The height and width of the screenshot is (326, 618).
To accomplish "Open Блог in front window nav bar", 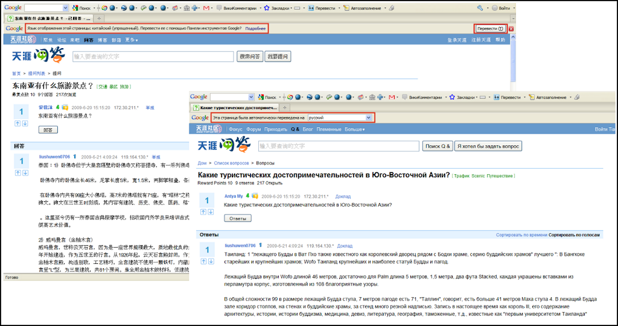I will pyautogui.click(x=308, y=129).
